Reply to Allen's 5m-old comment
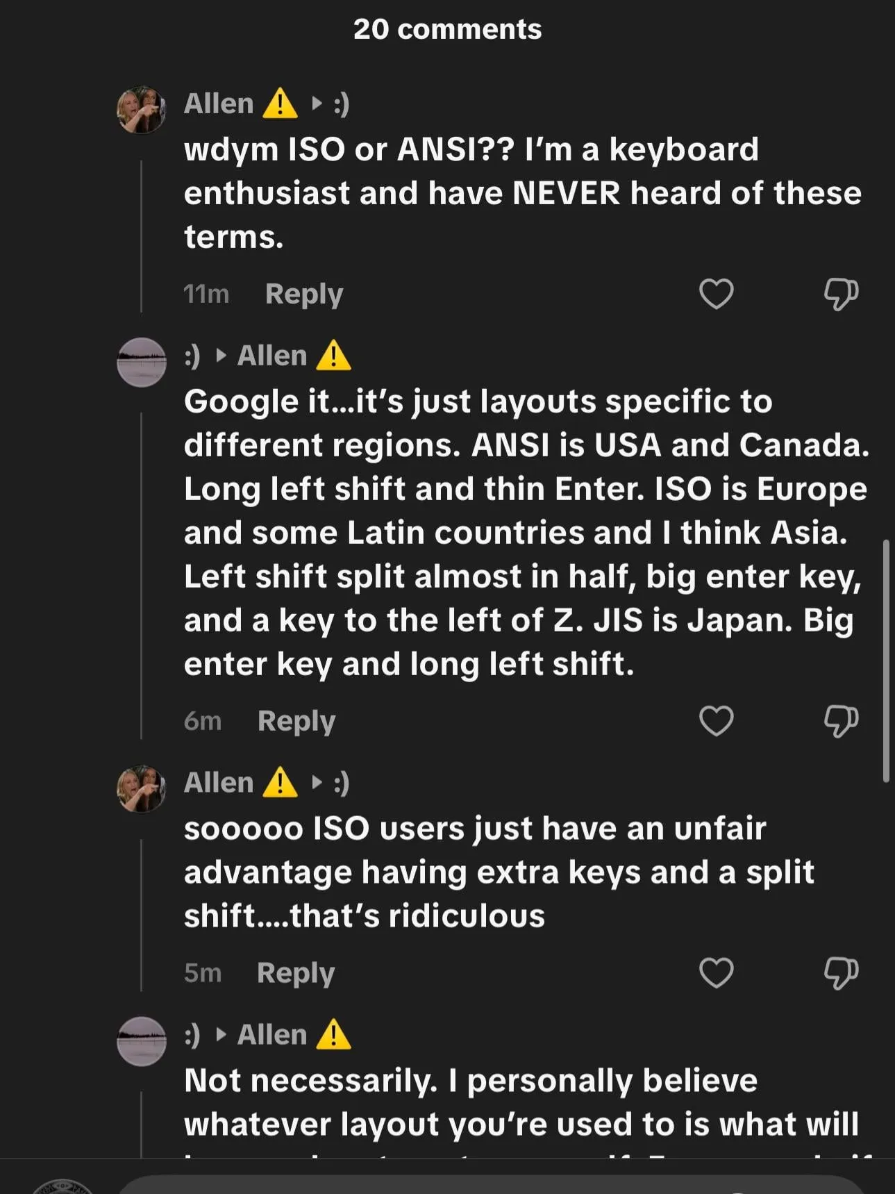895x1194 pixels. tap(295, 972)
